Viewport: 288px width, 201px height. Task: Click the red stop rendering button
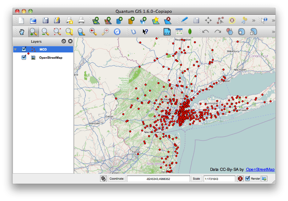click(240, 179)
